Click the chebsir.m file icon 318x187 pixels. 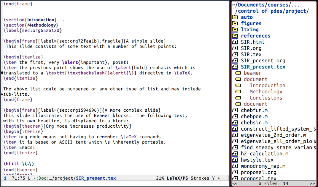click(x=235, y=123)
